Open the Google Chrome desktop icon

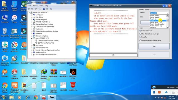click(x=5, y=87)
